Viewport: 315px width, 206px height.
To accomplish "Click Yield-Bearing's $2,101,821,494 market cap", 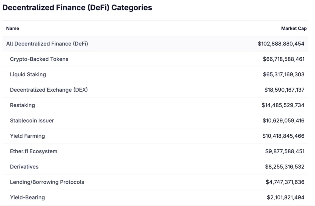I will click(x=285, y=197).
